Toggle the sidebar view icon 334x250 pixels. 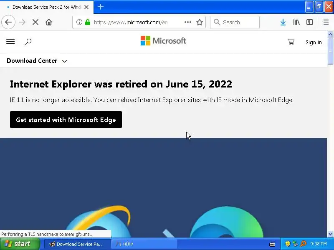pos(310,22)
